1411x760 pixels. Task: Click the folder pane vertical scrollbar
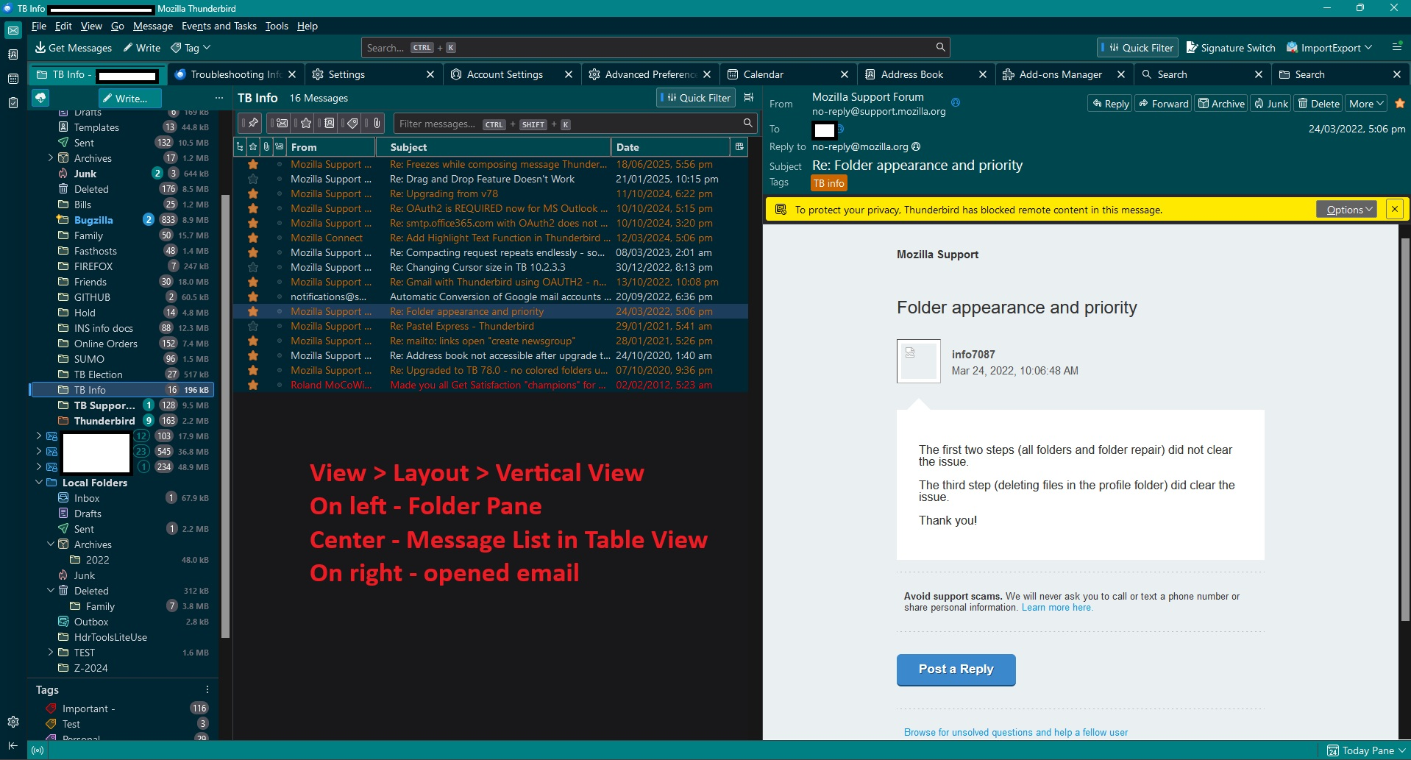(x=226, y=416)
